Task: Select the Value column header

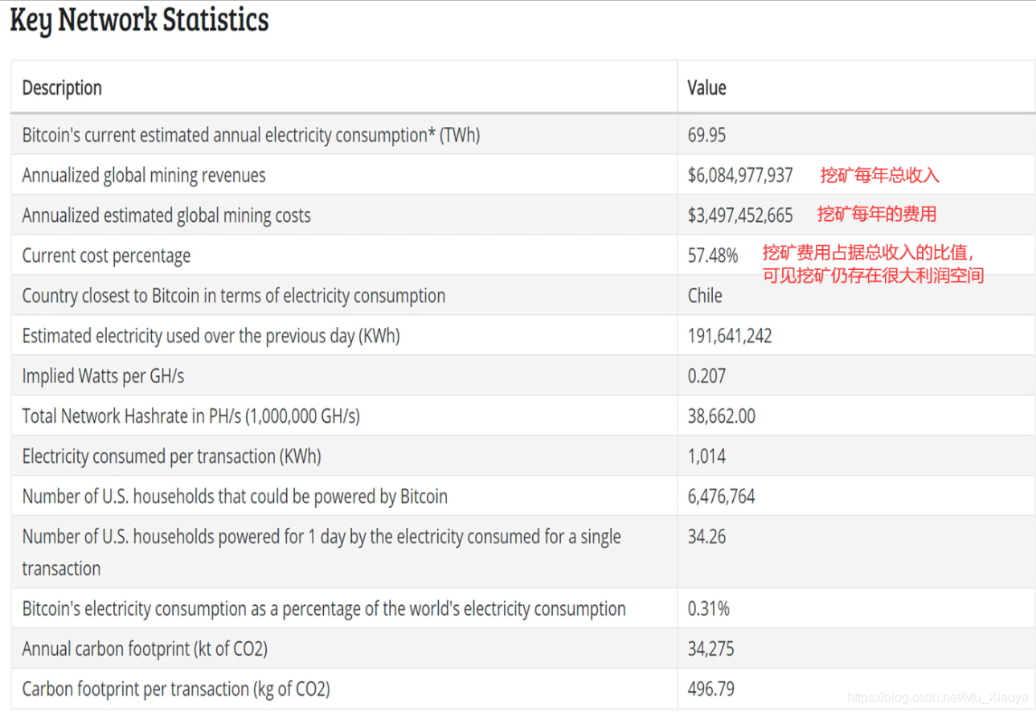Action: 707,88
